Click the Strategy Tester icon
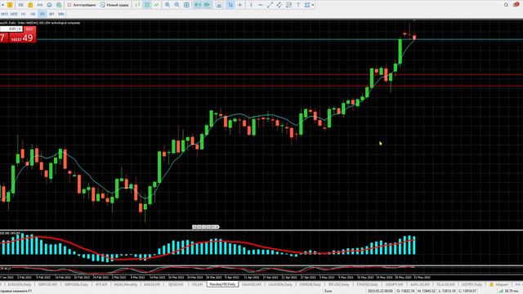523x294 pixels. point(59,5)
